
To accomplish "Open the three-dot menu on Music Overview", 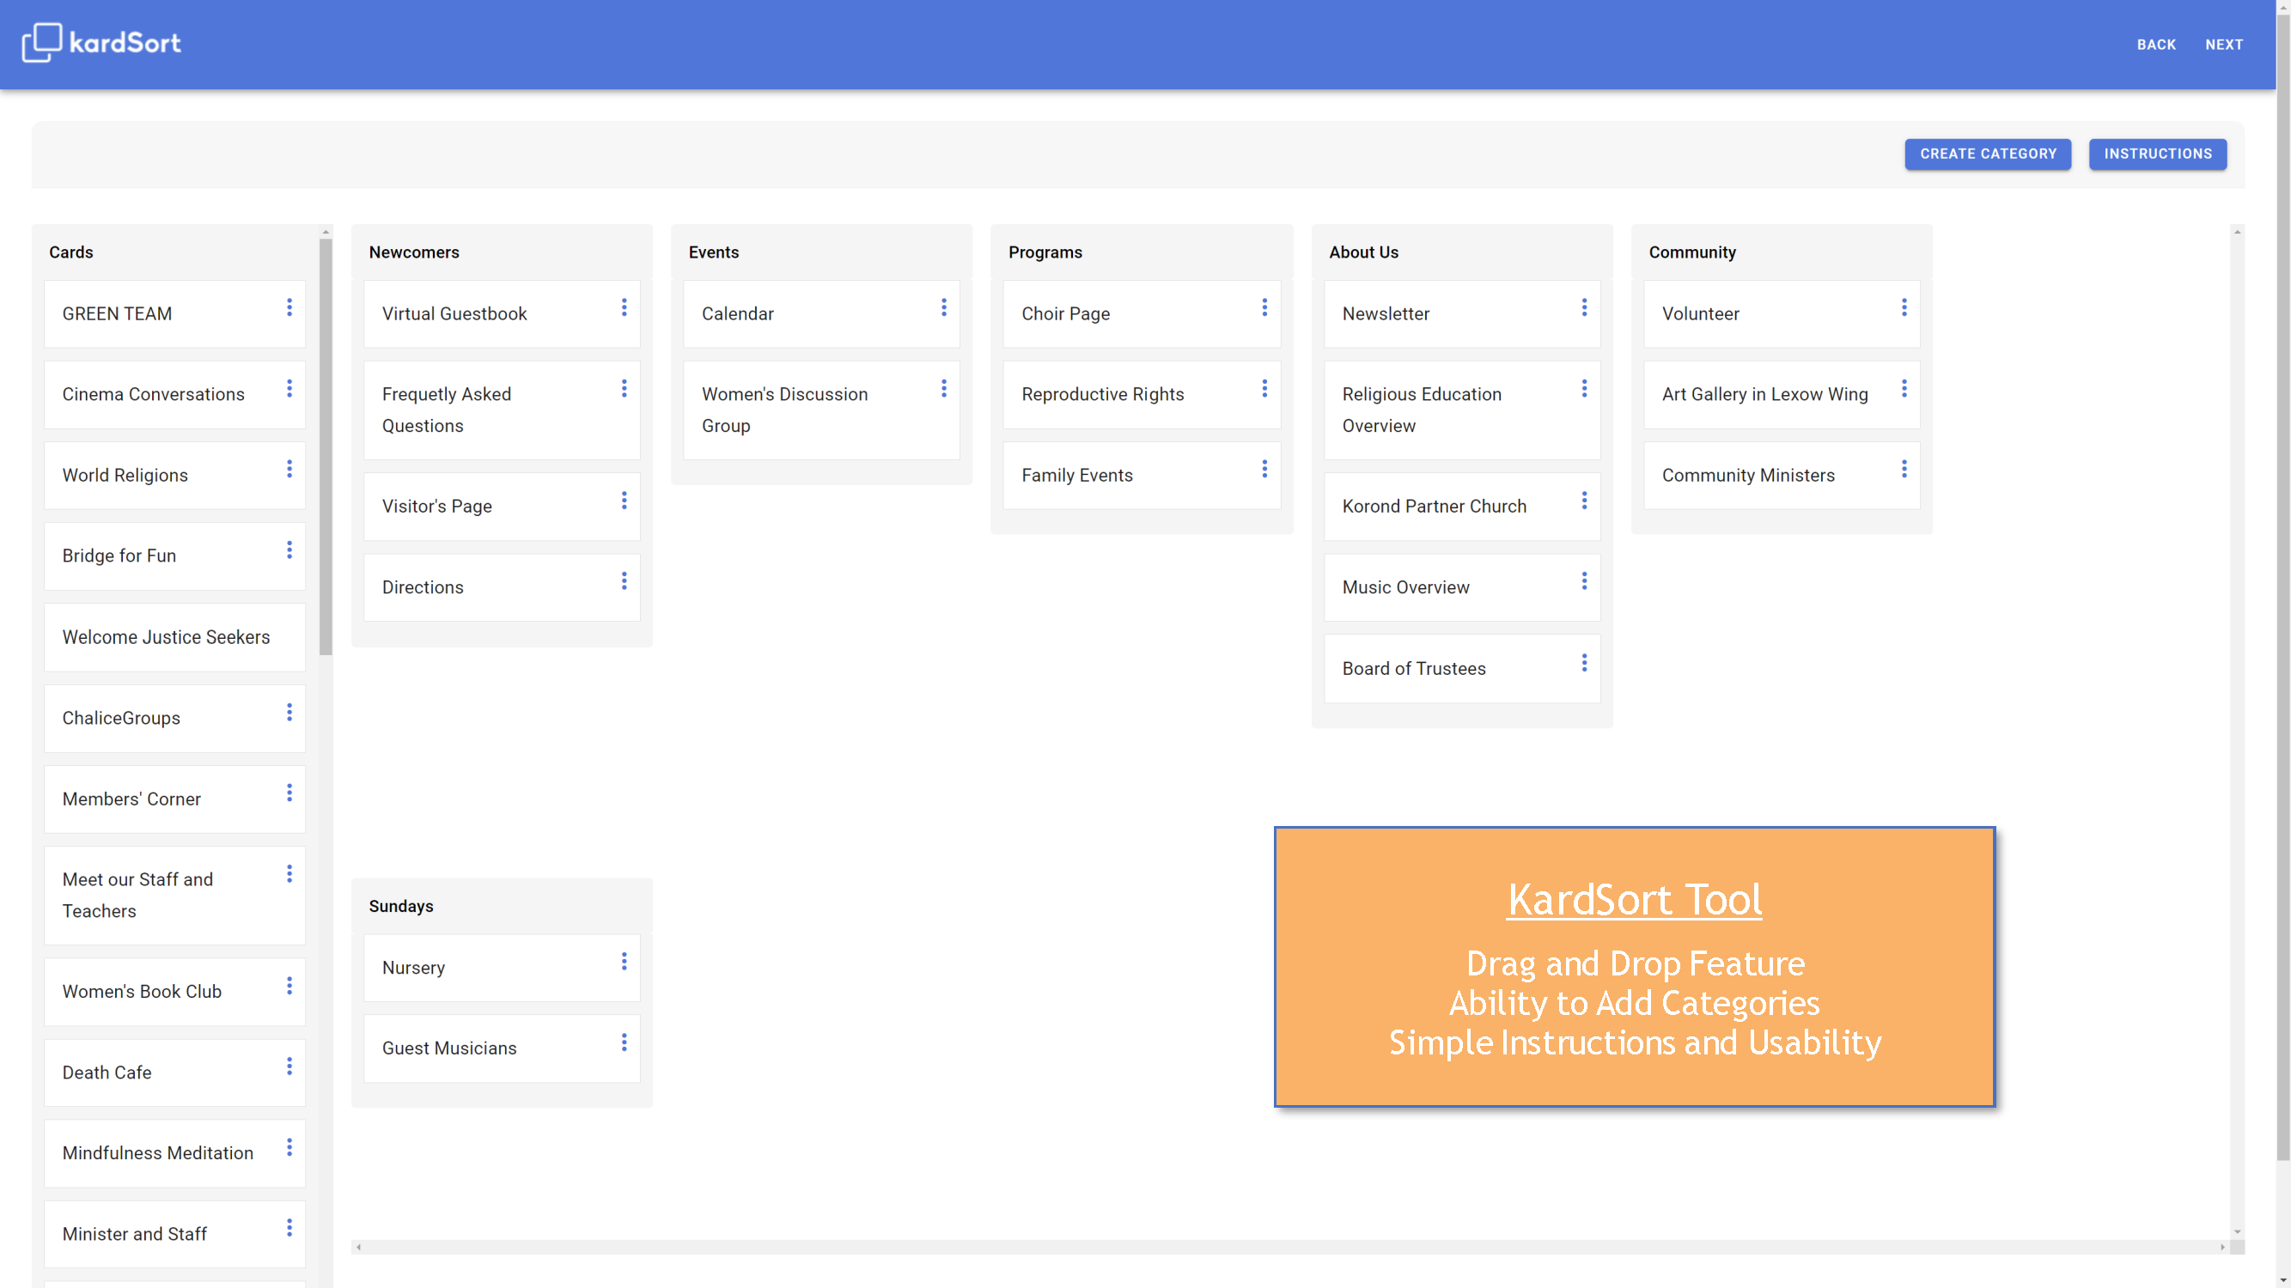I will [1584, 581].
